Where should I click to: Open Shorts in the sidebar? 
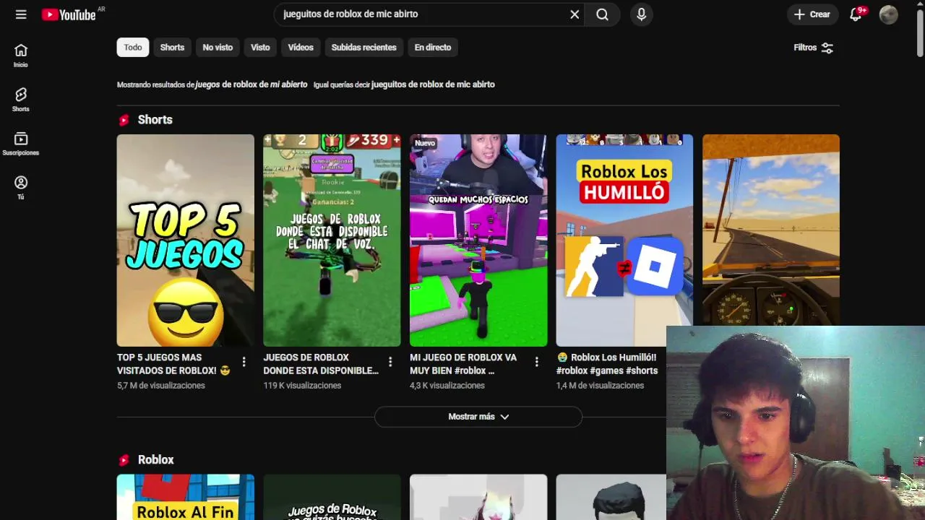pyautogui.click(x=21, y=100)
